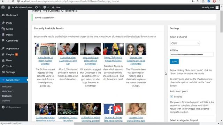Viewport: 223px width, 125px height.
Task: Click the plus New button
Action: point(56,7)
